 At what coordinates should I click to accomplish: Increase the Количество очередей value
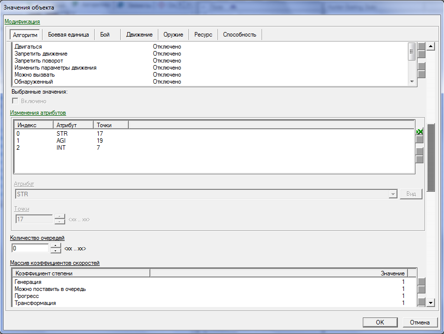[x=56, y=246]
